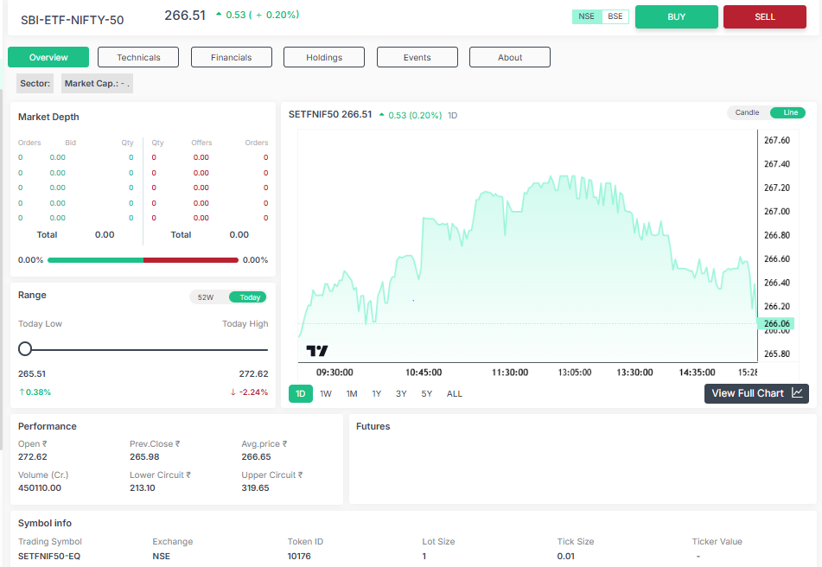822x567 pixels.
Task: Switch to the Technicals tab
Action: (138, 57)
